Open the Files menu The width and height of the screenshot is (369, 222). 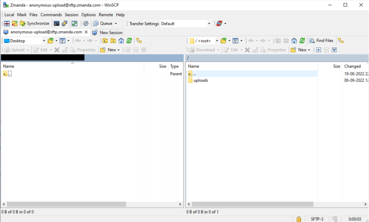pos(34,15)
